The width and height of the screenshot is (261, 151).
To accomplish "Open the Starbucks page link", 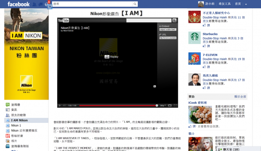I will [210, 34].
